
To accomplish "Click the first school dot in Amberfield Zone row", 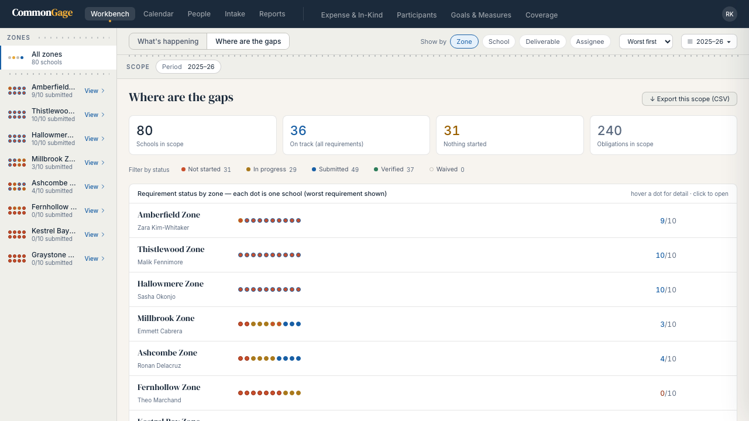I will pos(240,220).
